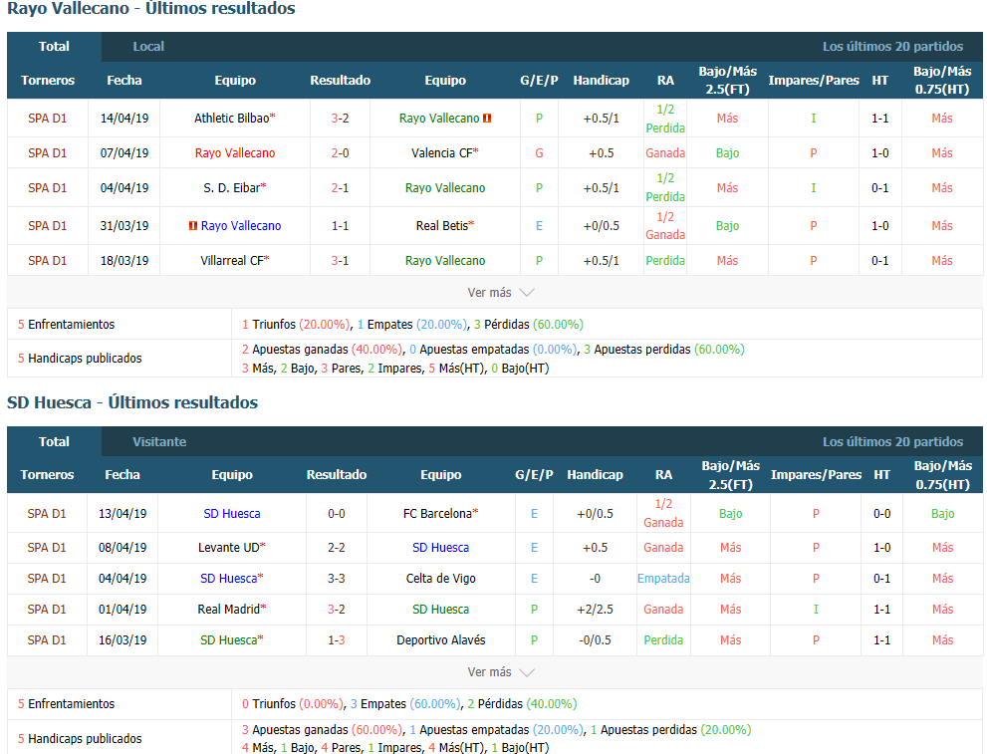Expand Ver más chevron under Rayo Vallecano table
Viewport: 987px width, 754px height.
pos(526,293)
